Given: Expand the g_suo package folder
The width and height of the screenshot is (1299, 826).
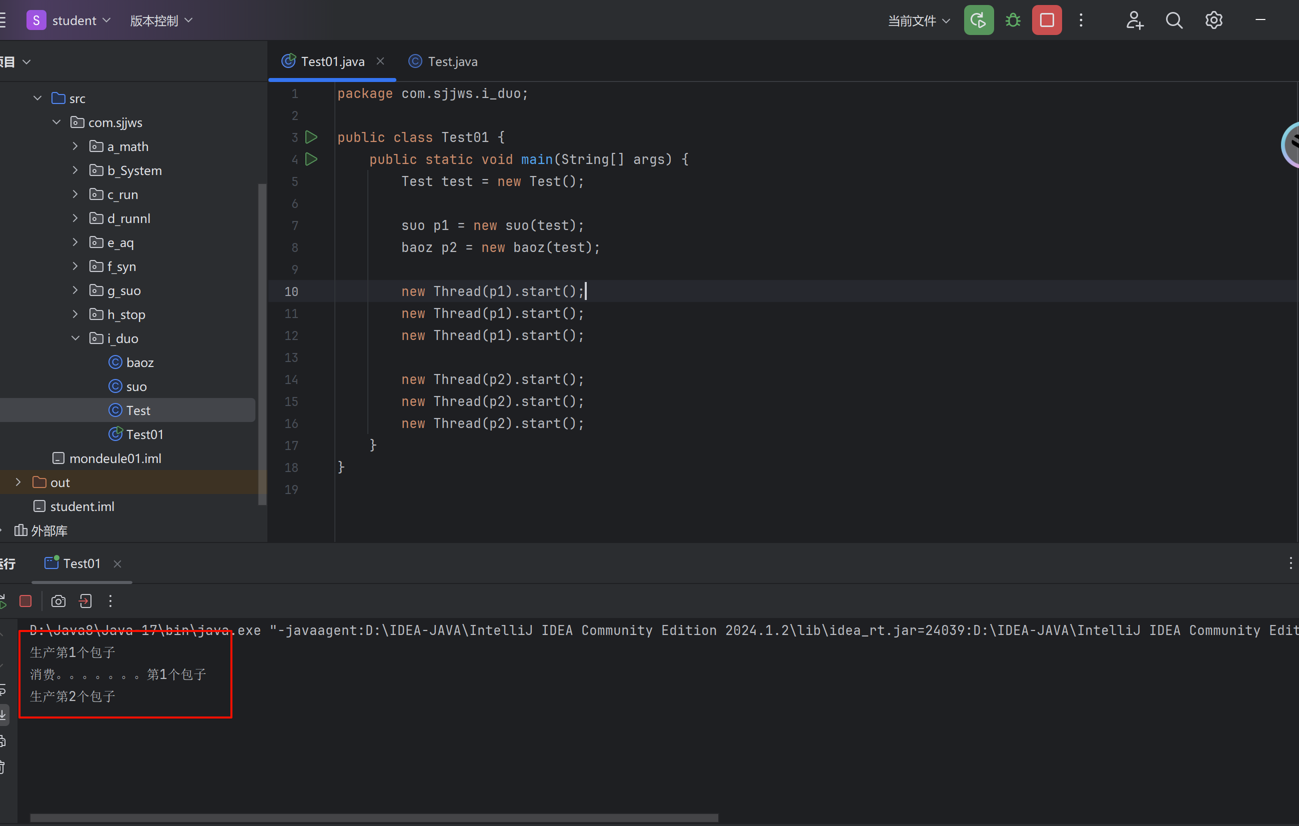Looking at the screenshot, I should pos(75,290).
